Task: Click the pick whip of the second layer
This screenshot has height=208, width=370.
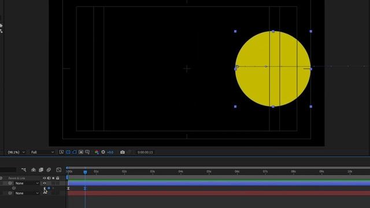Action: click(10, 193)
